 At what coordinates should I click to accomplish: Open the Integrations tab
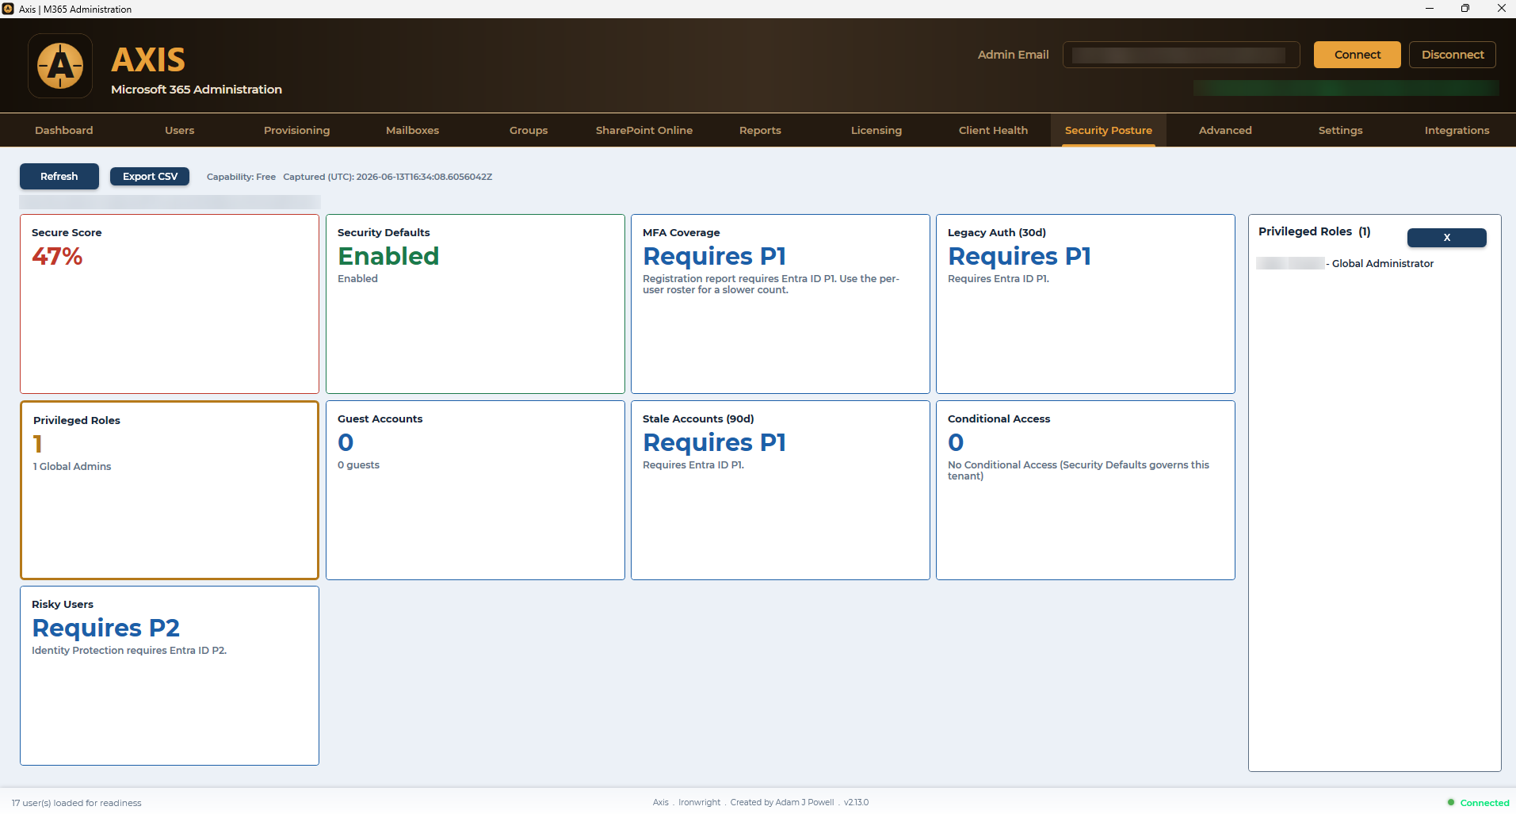tap(1457, 130)
